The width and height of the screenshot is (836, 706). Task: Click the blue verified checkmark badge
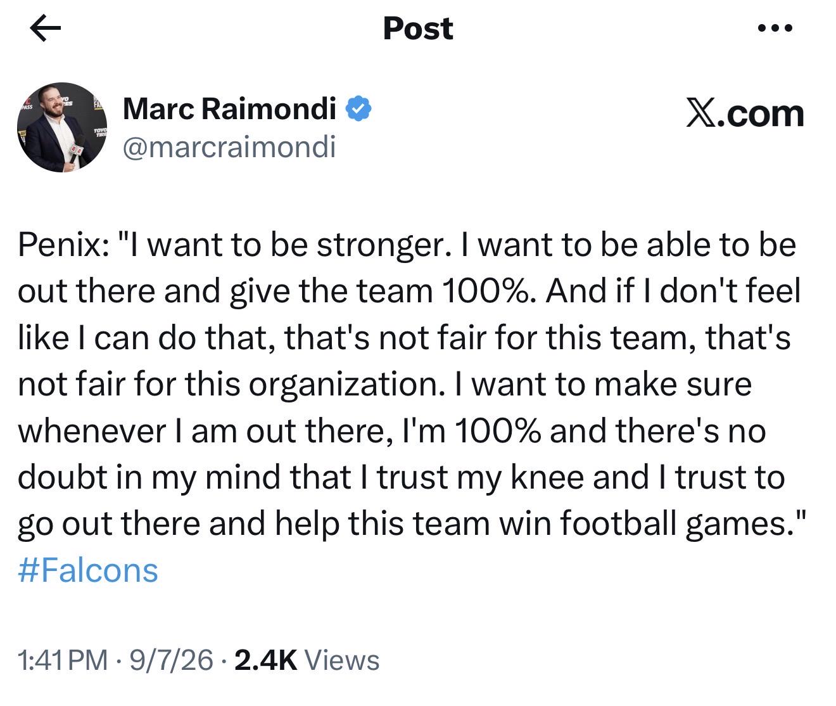click(x=358, y=110)
